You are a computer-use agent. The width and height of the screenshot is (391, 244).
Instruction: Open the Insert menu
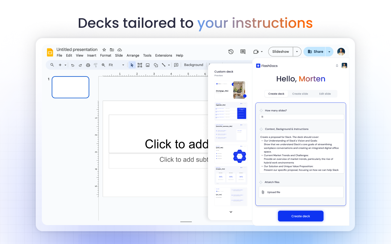(92, 56)
